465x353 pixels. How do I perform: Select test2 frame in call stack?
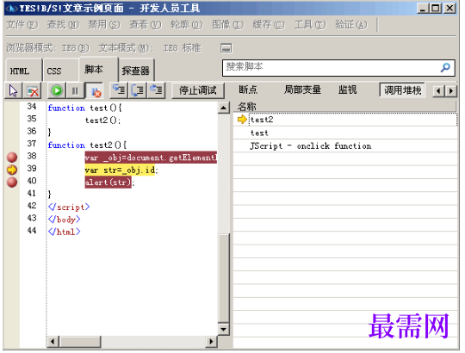click(x=345, y=120)
